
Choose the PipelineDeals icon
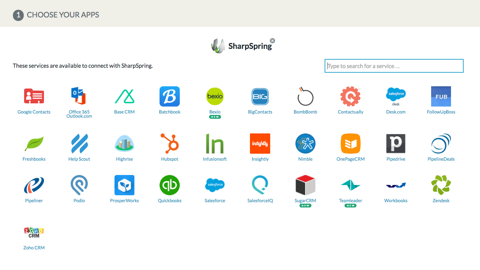coord(441,144)
